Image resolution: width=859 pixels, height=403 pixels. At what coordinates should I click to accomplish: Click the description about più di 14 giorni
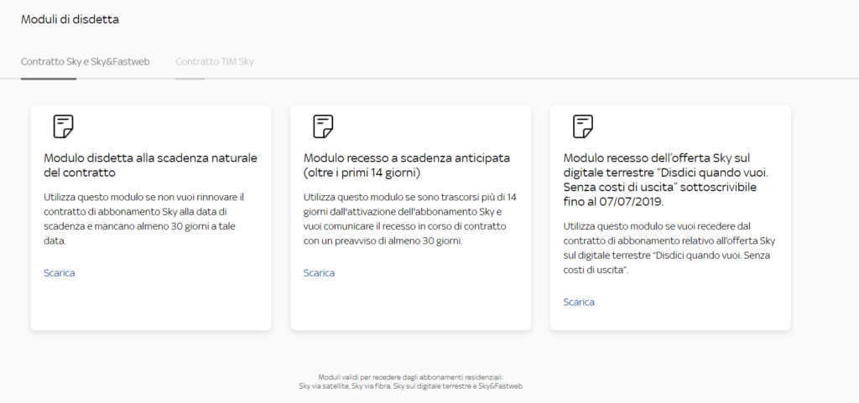click(x=409, y=218)
